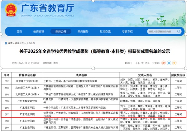Open the 首页 navigation tab
Screen dimensions: 187x132
tap(19, 32)
